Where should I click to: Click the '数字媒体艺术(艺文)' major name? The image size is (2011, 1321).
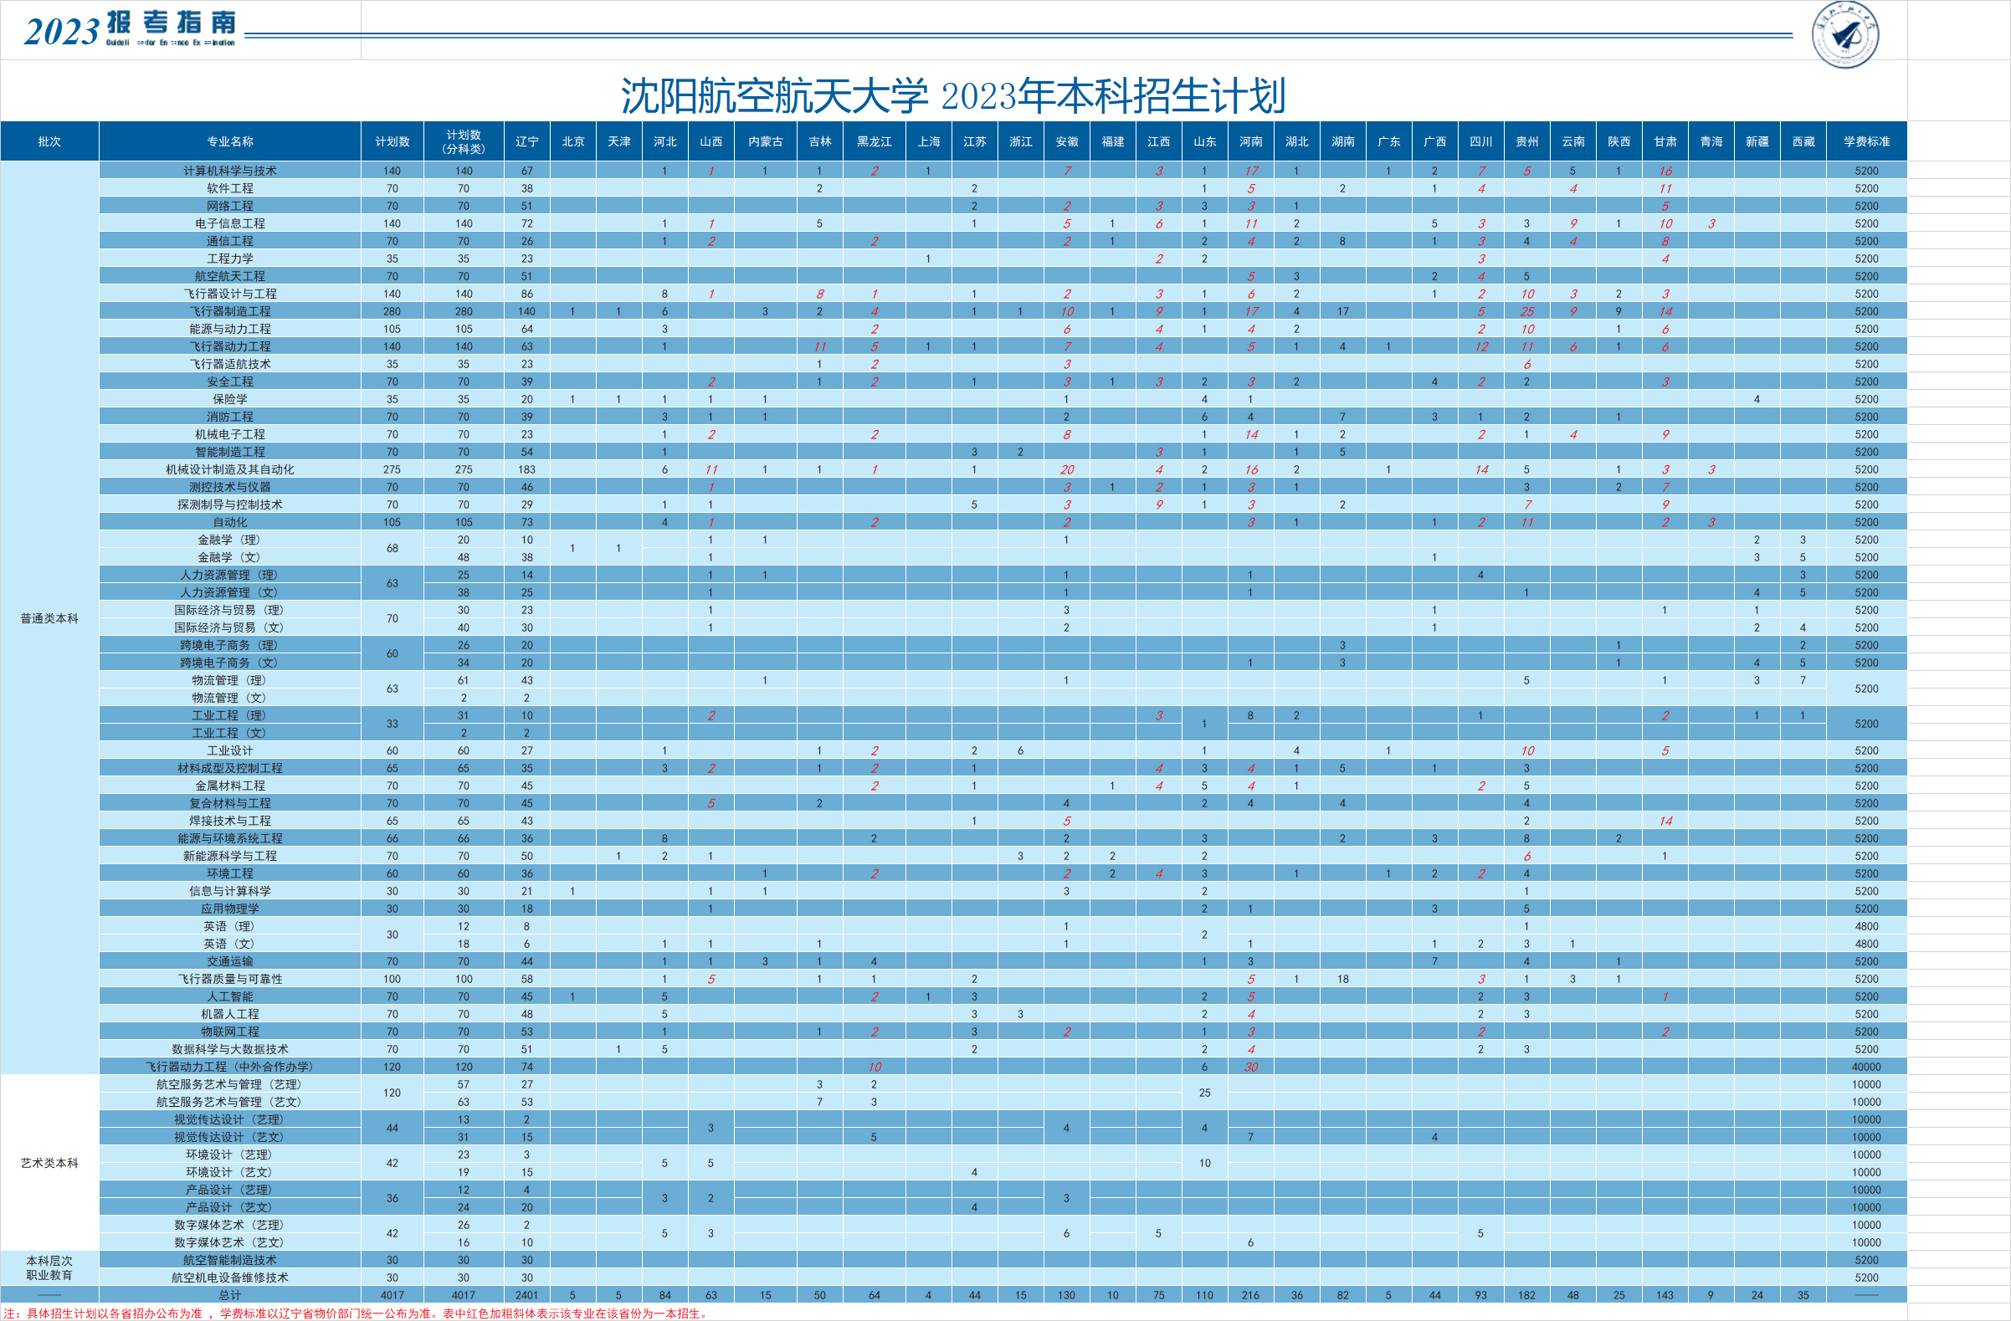point(230,1242)
